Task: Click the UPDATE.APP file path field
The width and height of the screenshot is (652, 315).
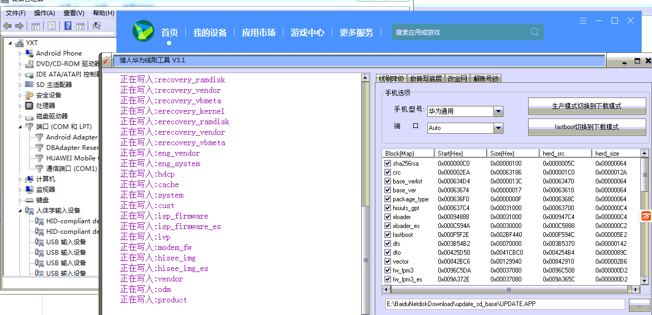Action: click(x=504, y=304)
